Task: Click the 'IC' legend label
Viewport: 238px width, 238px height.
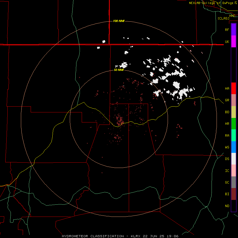Action: point(227,171)
